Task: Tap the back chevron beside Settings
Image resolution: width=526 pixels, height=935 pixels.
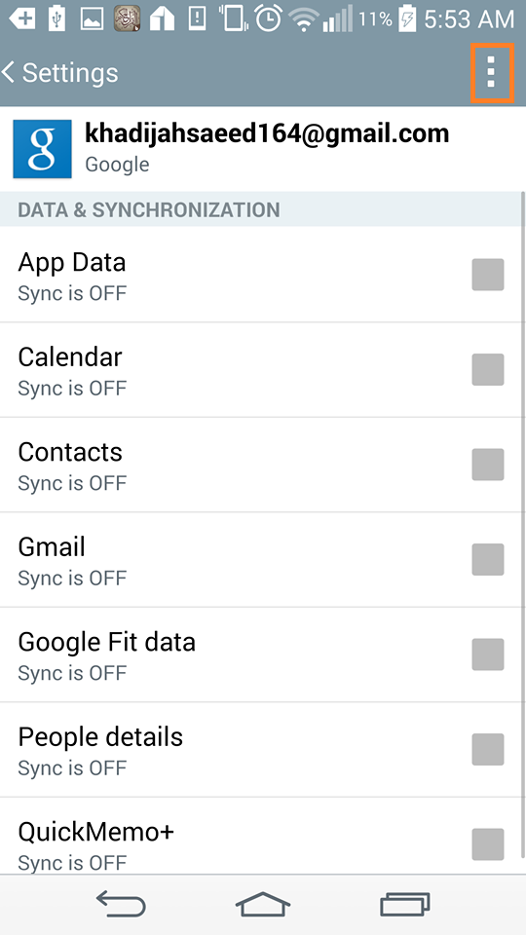Action: pyautogui.click(x=8, y=73)
